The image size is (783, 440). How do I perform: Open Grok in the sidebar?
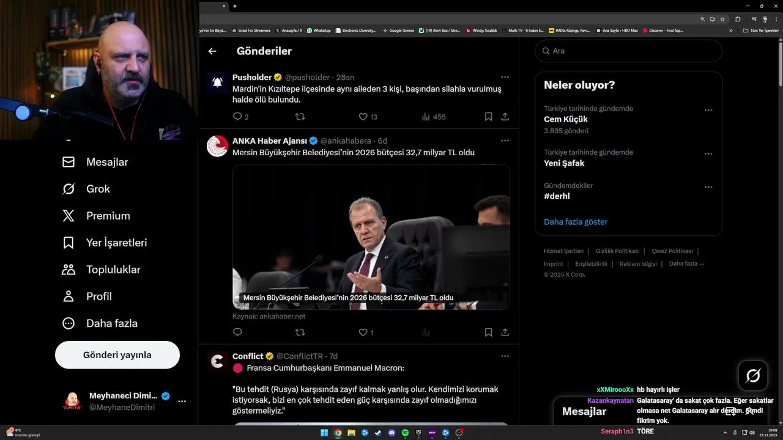tap(86, 189)
